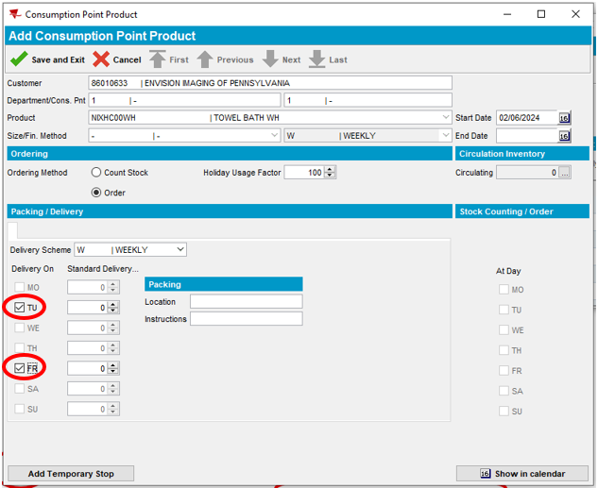Go to Previous record arrow
The width and height of the screenshot is (598, 488).
205,59
